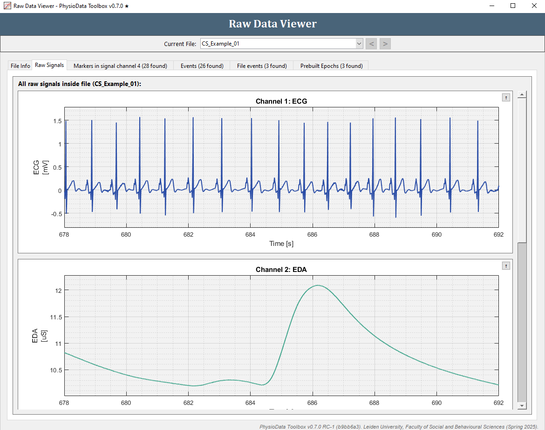Image resolution: width=545 pixels, height=430 pixels.
Task: Go to previous file using the < icon
Action: (x=371, y=43)
